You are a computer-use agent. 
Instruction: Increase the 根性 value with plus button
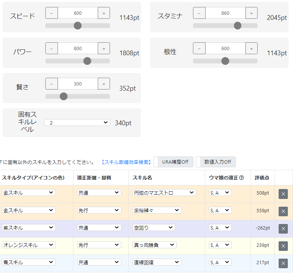click(252, 48)
